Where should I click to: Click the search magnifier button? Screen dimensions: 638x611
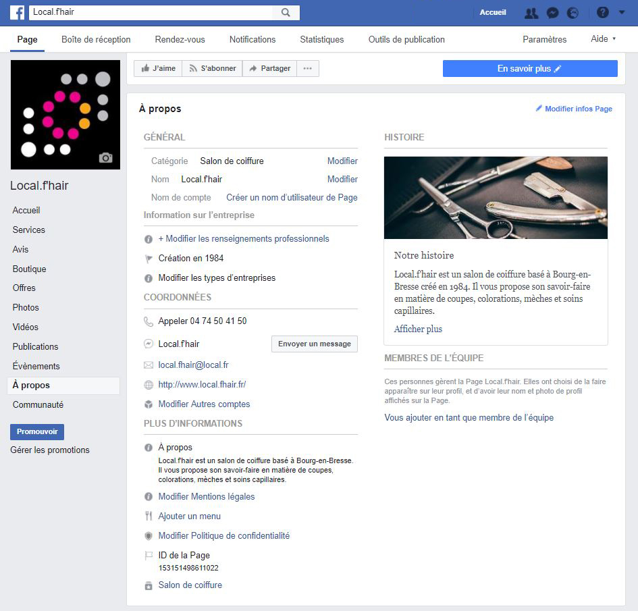pyautogui.click(x=286, y=12)
